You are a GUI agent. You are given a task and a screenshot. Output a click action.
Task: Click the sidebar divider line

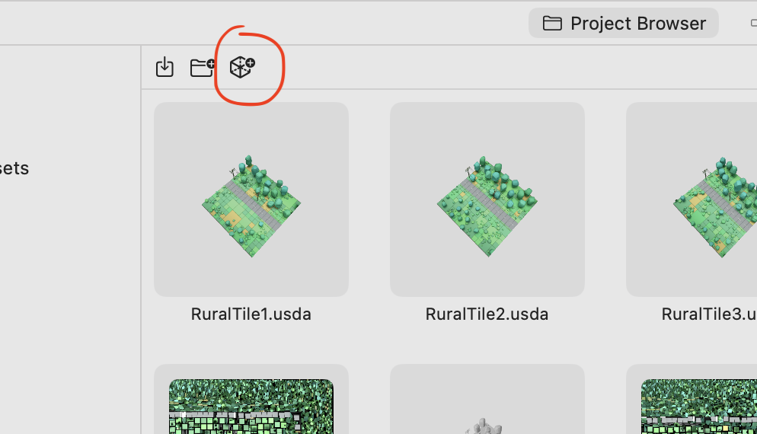point(141,240)
